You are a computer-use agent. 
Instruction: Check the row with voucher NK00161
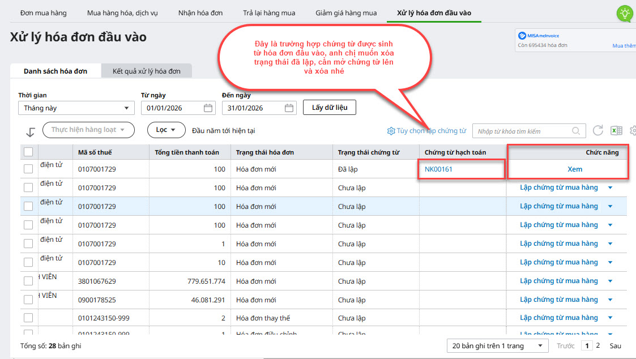(x=28, y=169)
